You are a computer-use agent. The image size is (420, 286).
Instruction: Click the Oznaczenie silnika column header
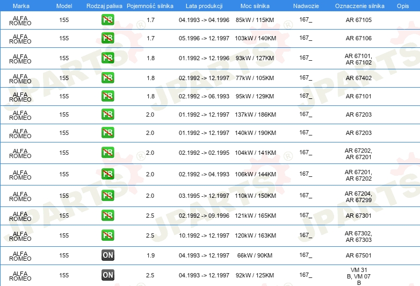[359, 6]
